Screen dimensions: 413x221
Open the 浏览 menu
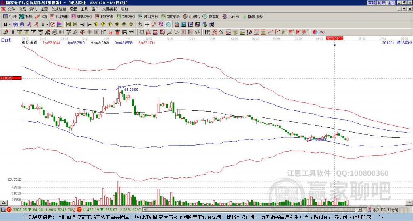23,9
